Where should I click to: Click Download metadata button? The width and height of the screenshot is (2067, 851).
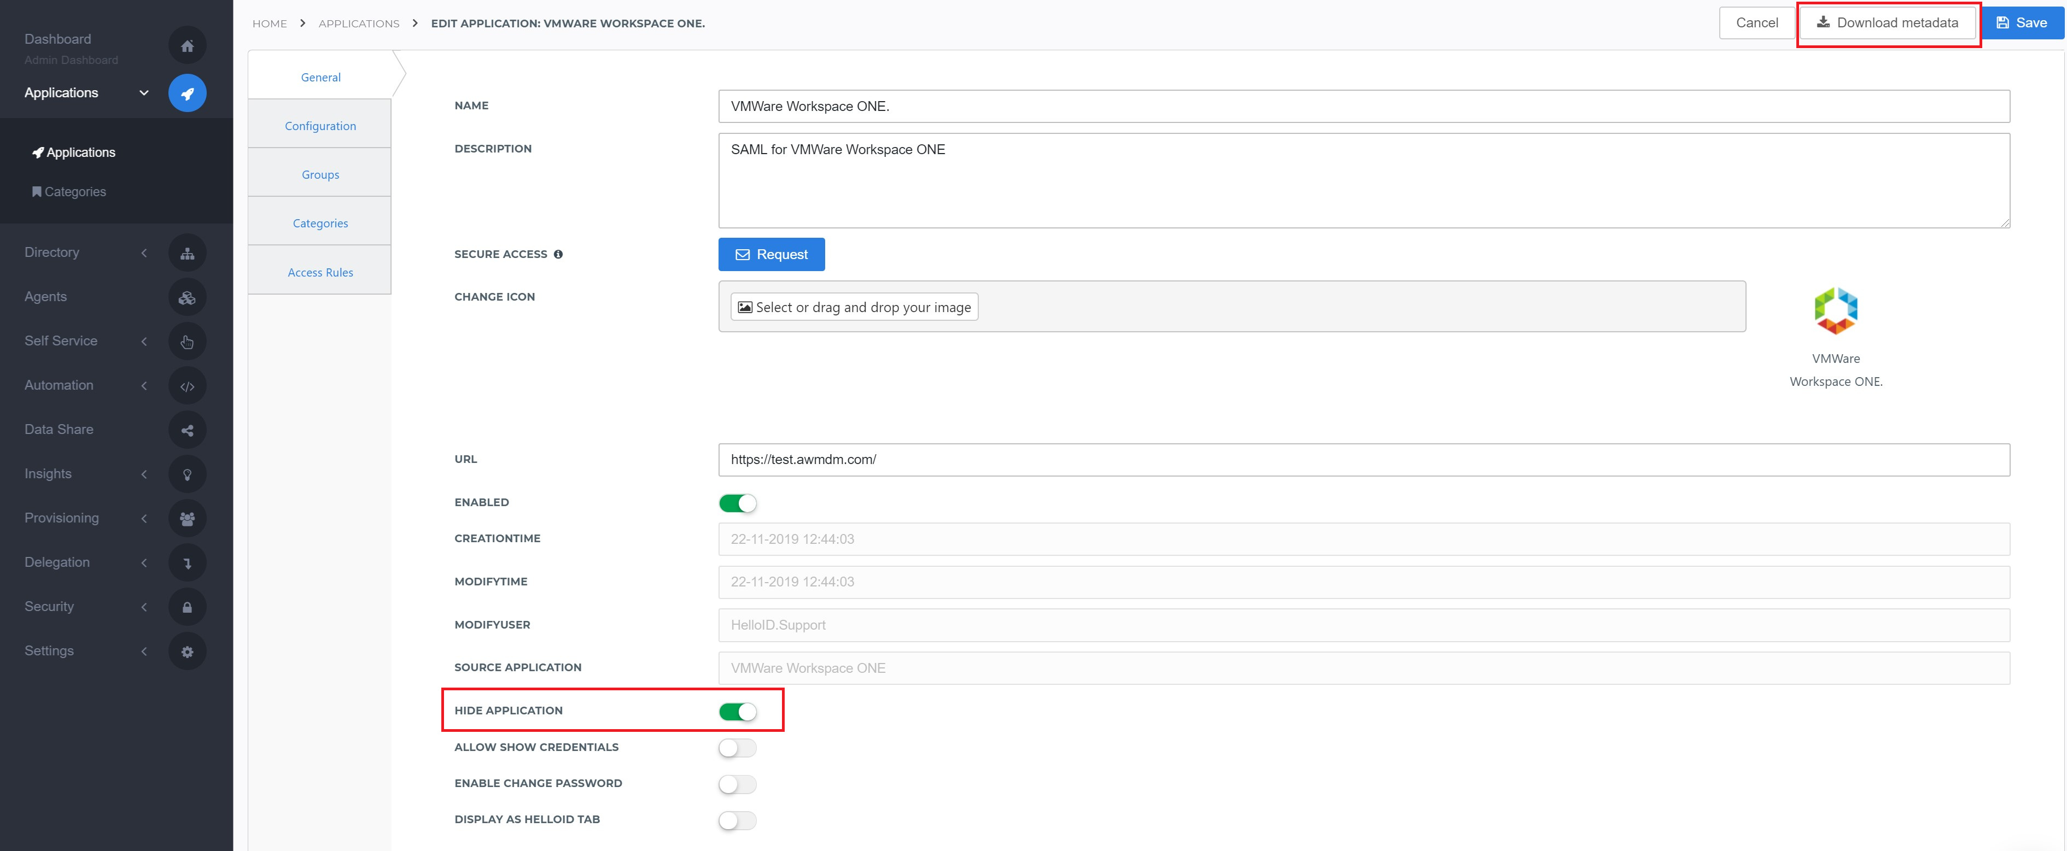pos(1887,22)
